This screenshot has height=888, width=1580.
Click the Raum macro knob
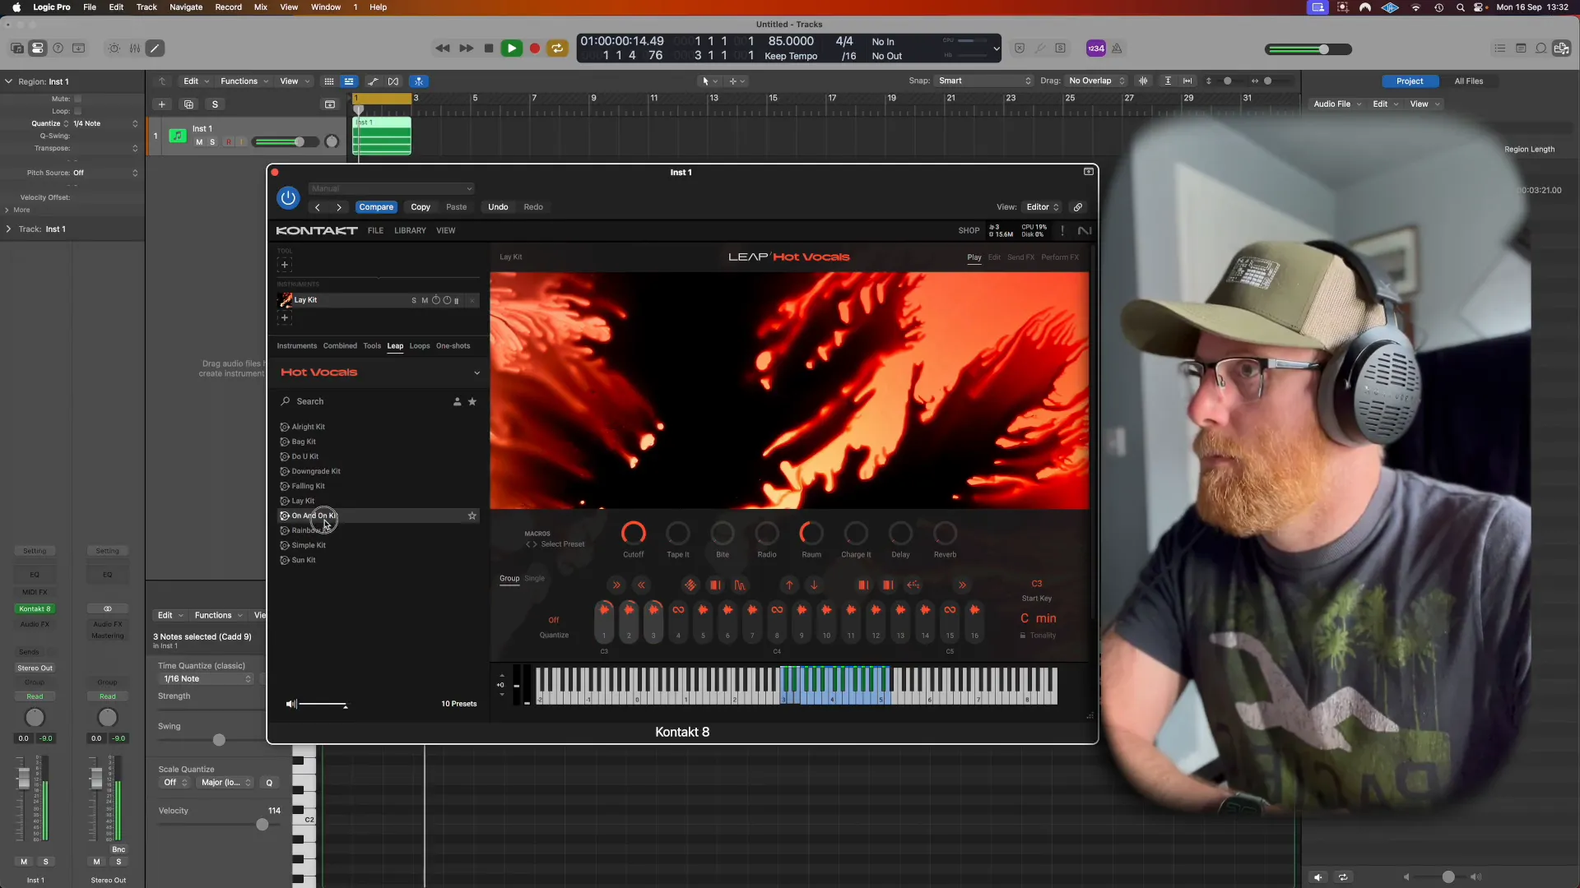[x=811, y=534]
